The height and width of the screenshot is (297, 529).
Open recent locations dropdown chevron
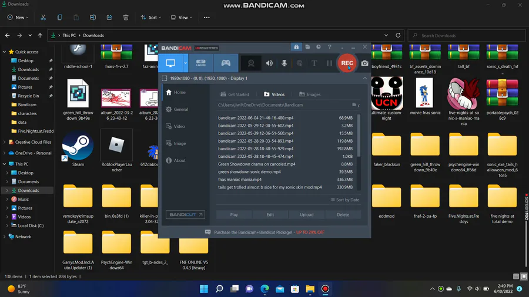(x=30, y=35)
